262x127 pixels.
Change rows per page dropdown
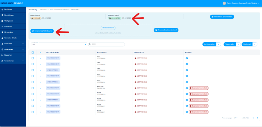[236, 118]
